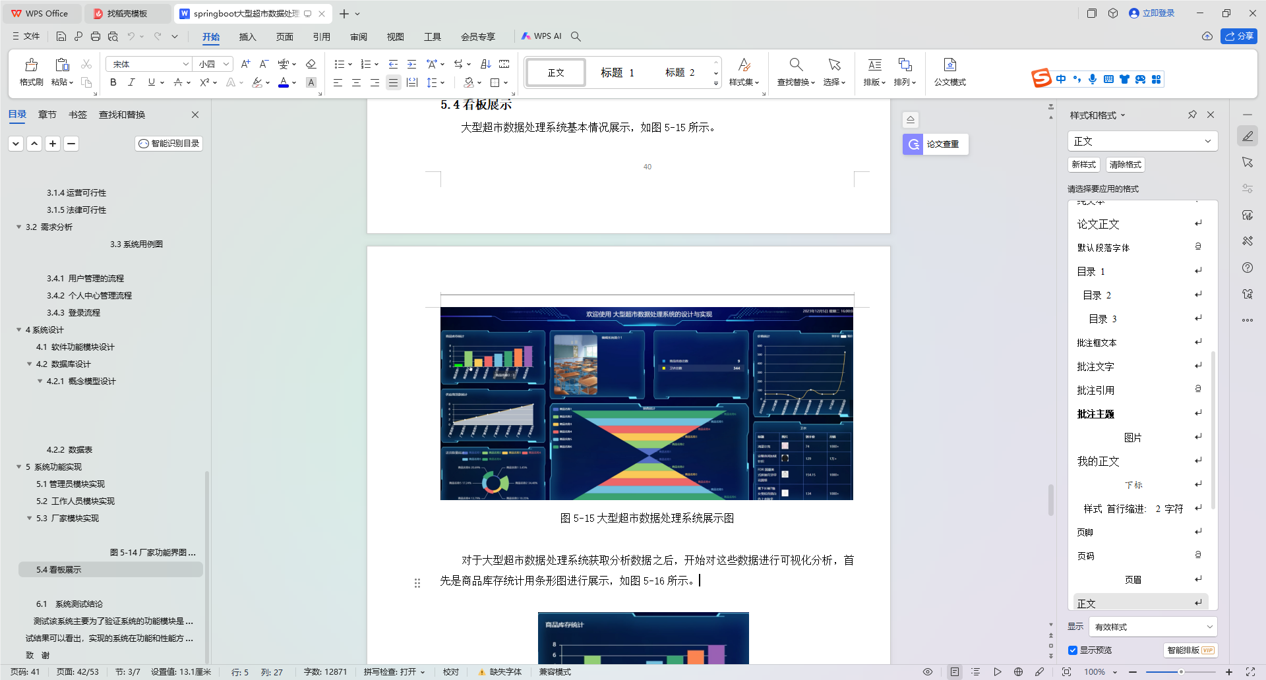Align text right

(x=375, y=82)
